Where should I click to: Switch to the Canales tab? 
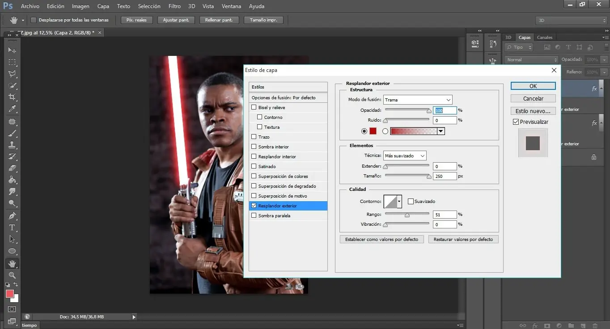click(x=544, y=38)
